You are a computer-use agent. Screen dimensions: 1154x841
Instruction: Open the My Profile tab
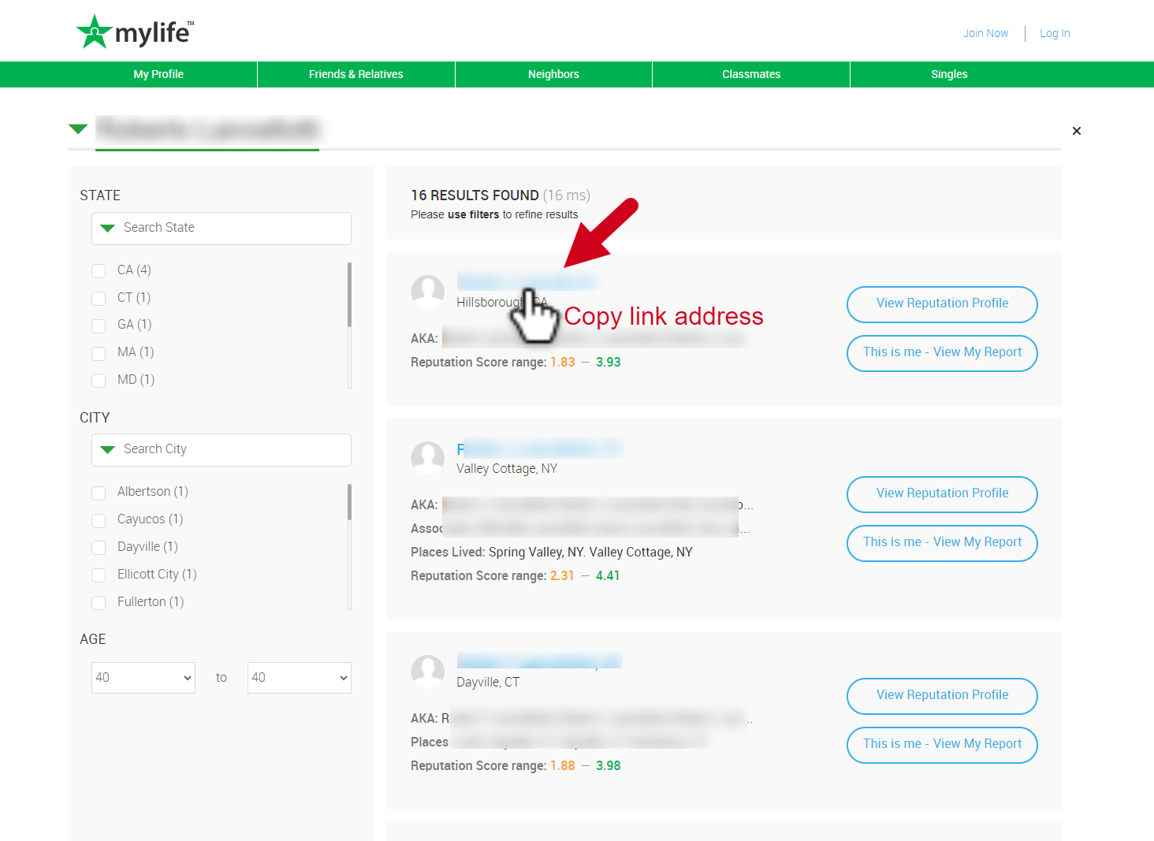(x=158, y=74)
